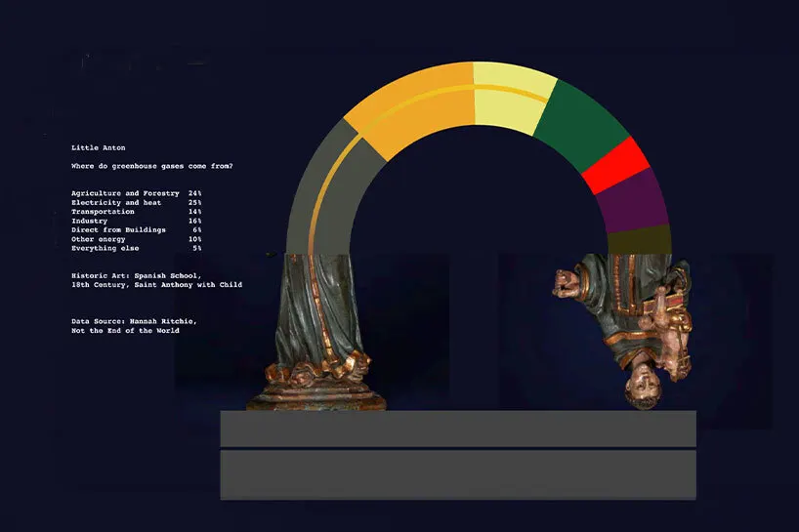799x532 pixels.
Task: Click the bright red arc segment
Action: pyautogui.click(x=615, y=166)
